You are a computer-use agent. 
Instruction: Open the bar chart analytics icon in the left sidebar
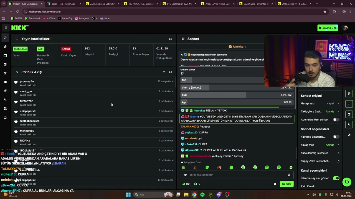(5, 64)
